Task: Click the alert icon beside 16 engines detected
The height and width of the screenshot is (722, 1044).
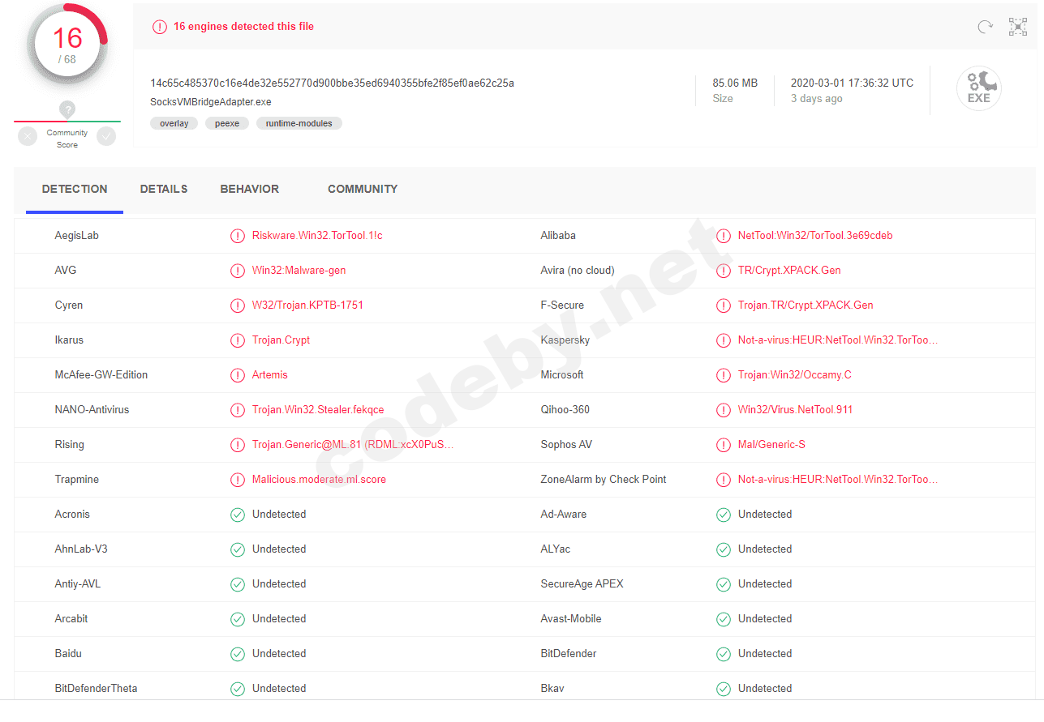Action: [x=160, y=27]
